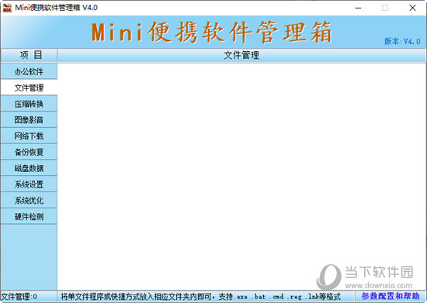Click the 文件管理 panel header

coord(241,56)
